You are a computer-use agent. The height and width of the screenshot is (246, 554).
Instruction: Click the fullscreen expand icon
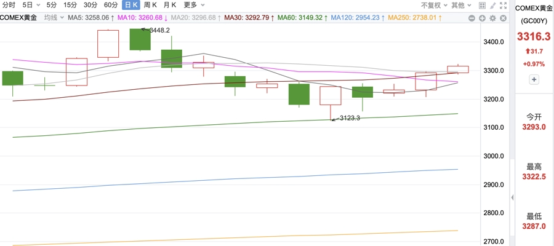[504, 5]
